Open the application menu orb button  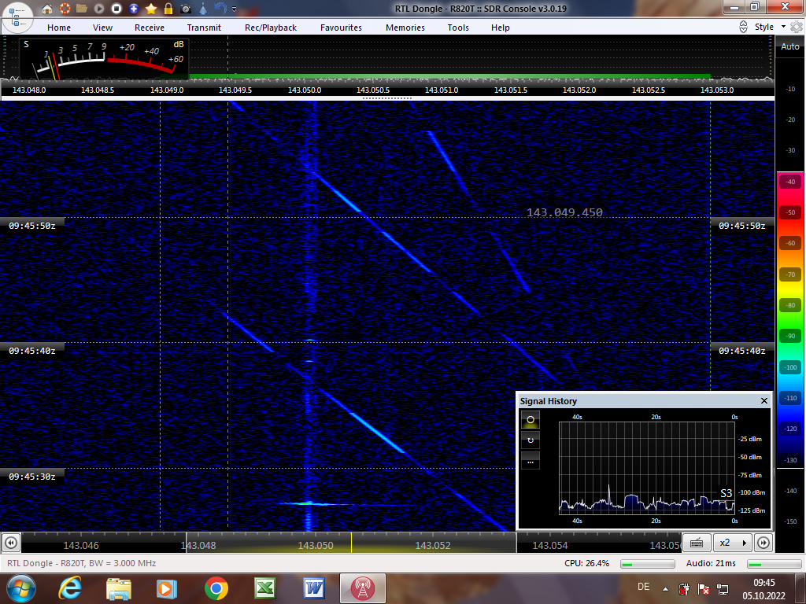coord(17,16)
